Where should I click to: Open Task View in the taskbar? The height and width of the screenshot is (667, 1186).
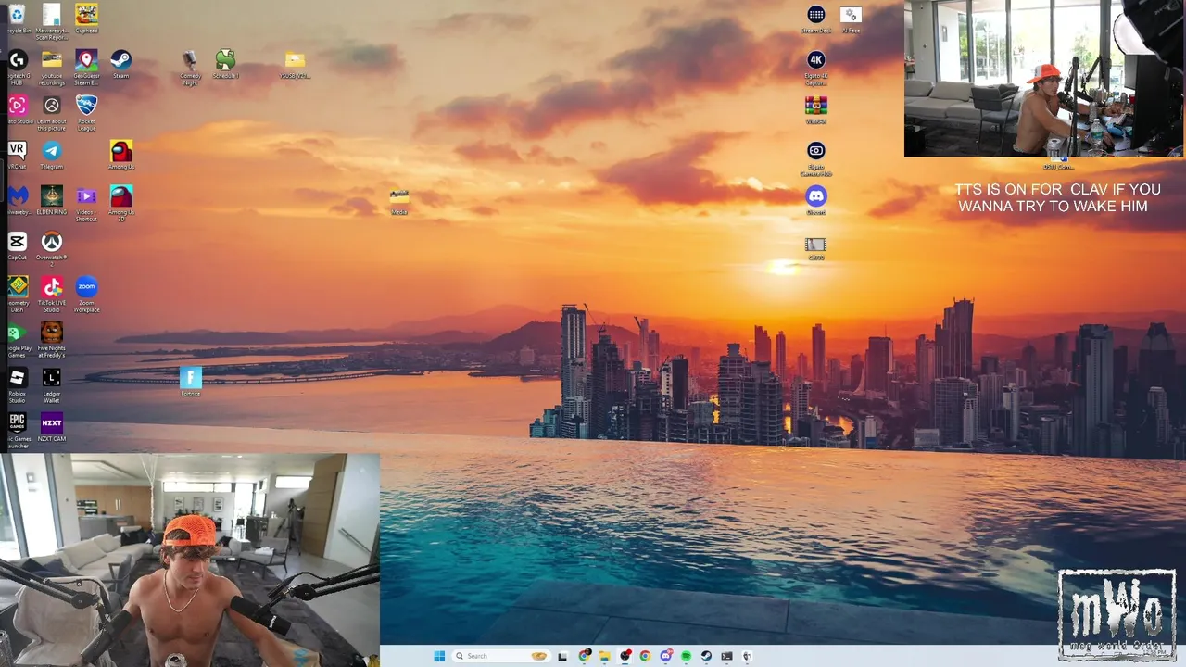[562, 656]
